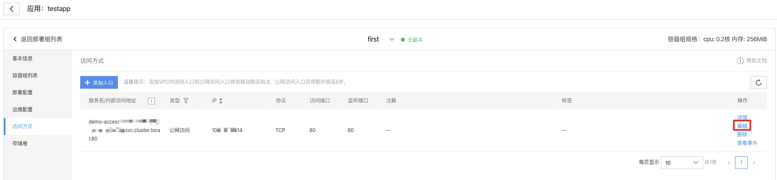This screenshot has width=777, height=180.
Task: Go to next page arrow
Action: (754, 163)
